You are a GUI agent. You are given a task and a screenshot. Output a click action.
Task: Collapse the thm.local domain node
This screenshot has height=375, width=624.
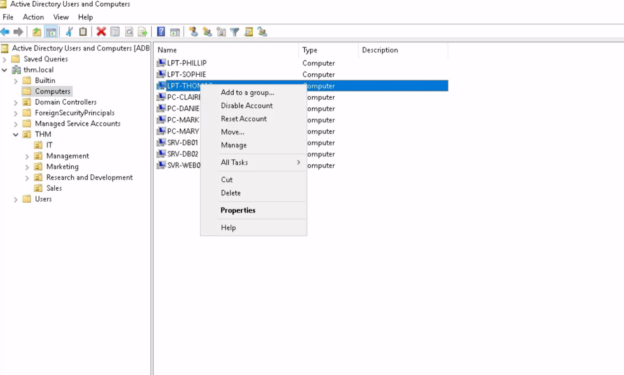click(4, 70)
